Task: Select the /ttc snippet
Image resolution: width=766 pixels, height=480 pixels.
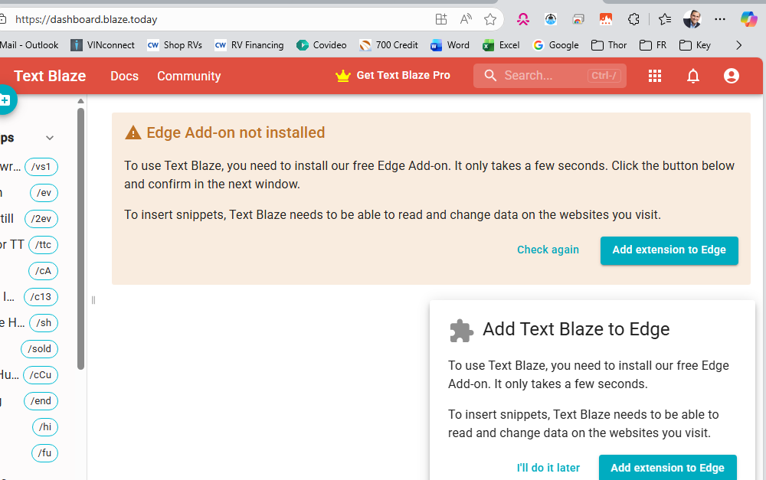Action: tap(43, 245)
